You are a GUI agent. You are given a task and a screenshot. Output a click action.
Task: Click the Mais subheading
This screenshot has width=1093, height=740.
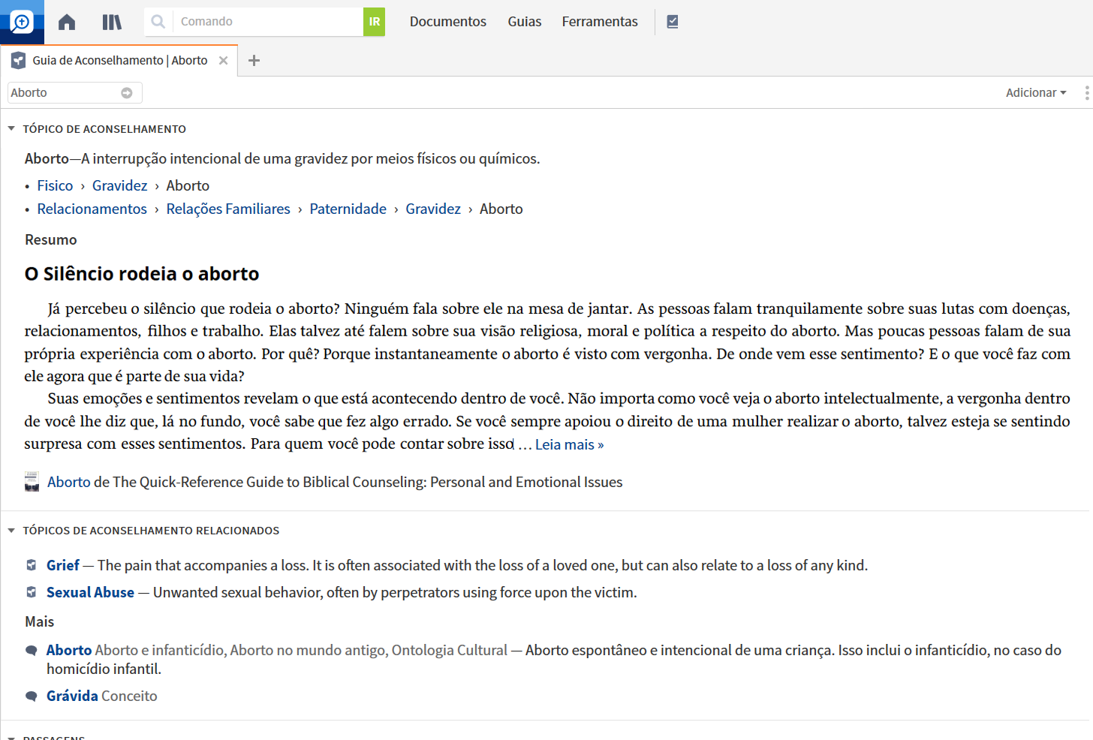tap(40, 621)
